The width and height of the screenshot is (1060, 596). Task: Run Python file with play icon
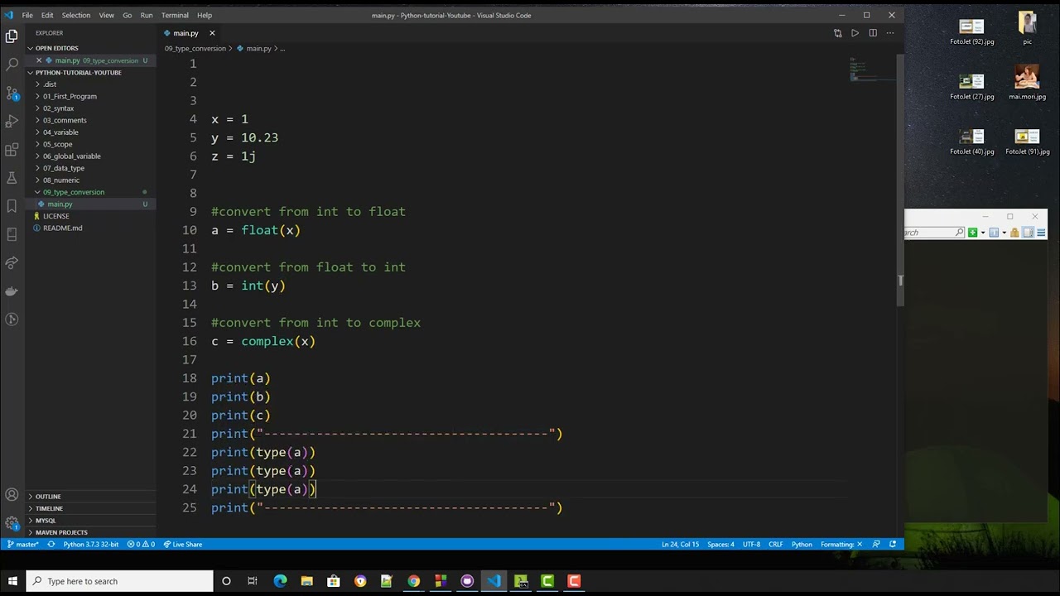tap(855, 33)
